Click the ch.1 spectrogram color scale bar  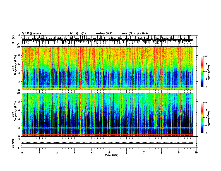point(202,72)
